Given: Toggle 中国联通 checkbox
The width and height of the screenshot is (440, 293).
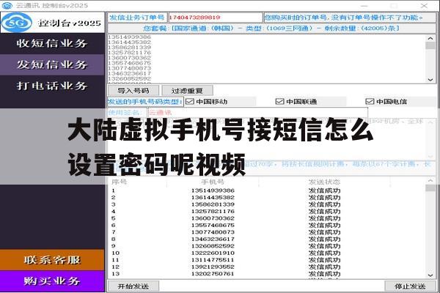Looking at the screenshot, I should pyautogui.click(x=280, y=102).
